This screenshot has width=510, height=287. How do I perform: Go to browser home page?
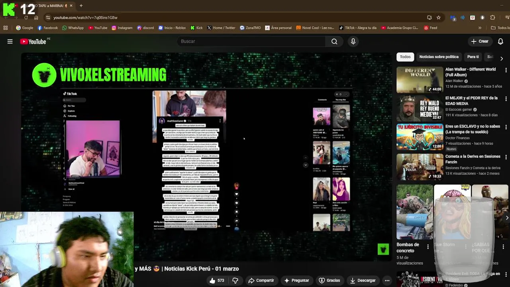[x=36, y=18]
